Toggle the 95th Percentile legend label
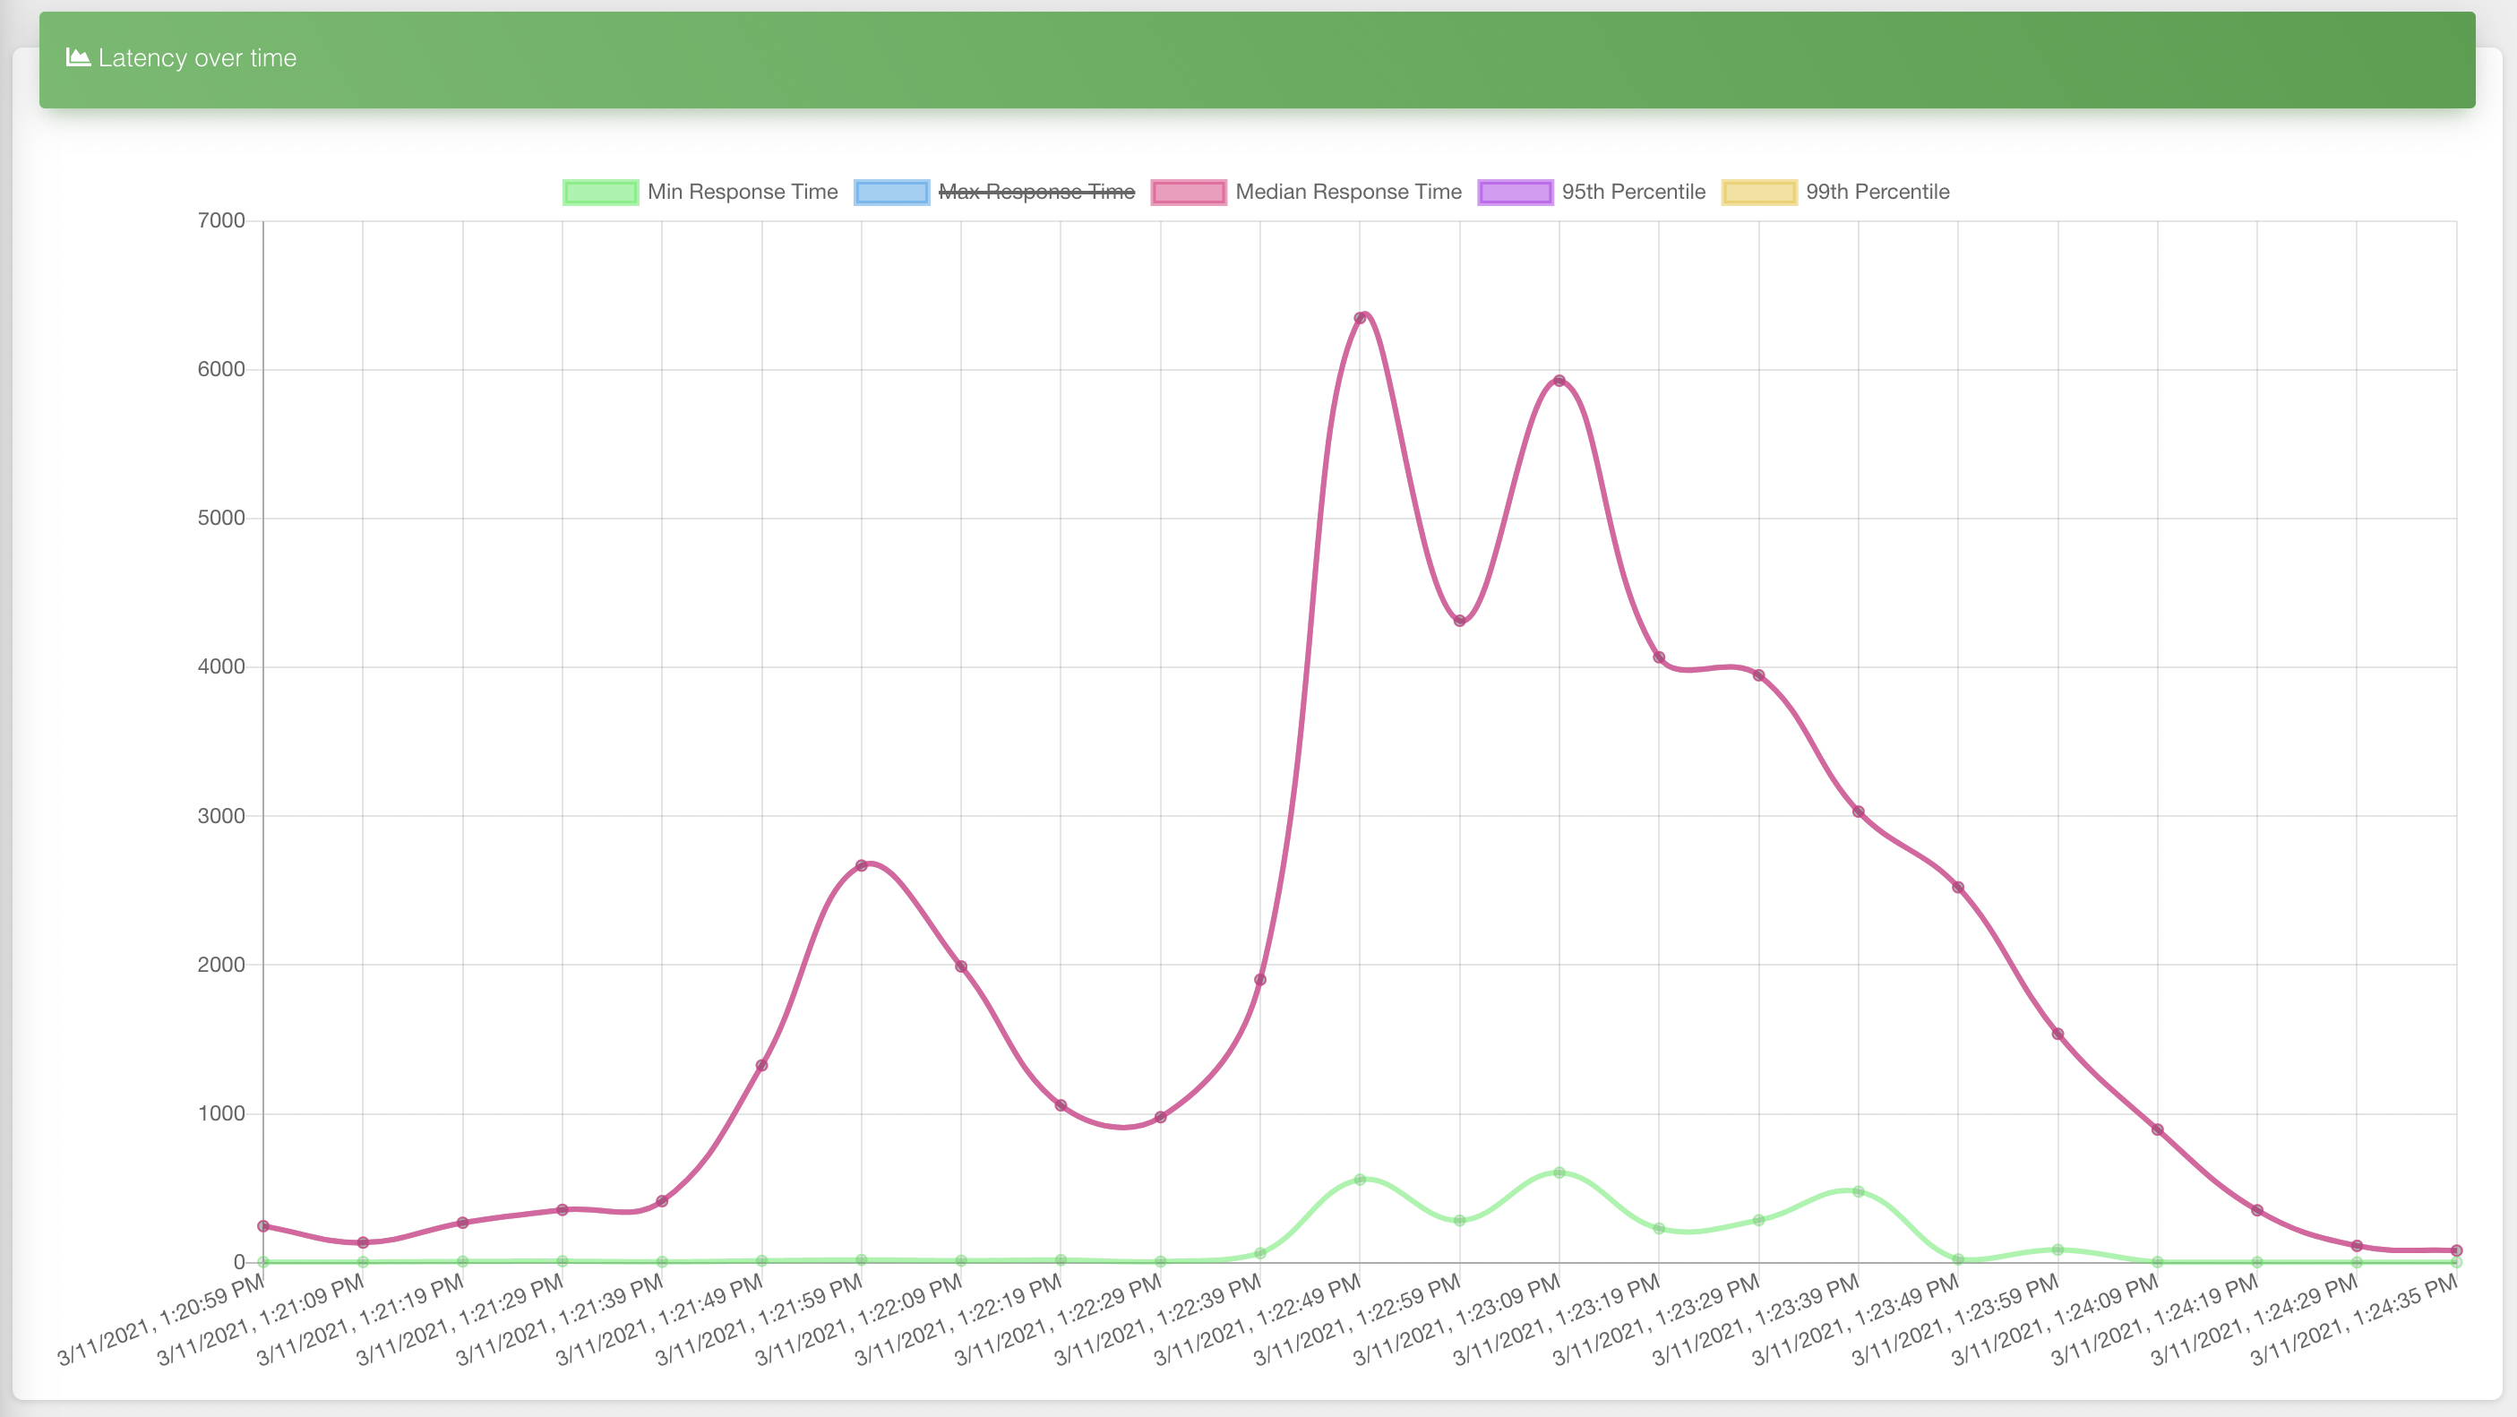Viewport: 2517px width, 1417px height. [1633, 193]
